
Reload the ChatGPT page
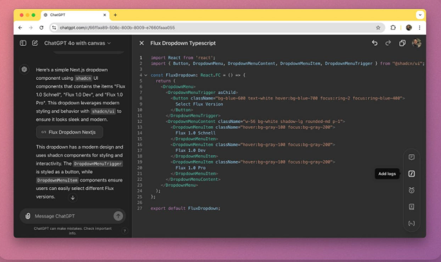tap(41, 28)
